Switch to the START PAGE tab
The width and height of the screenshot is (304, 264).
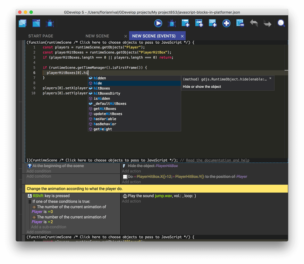click(41, 36)
